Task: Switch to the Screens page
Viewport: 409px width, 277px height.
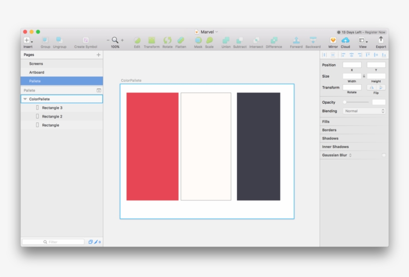Action: point(36,64)
